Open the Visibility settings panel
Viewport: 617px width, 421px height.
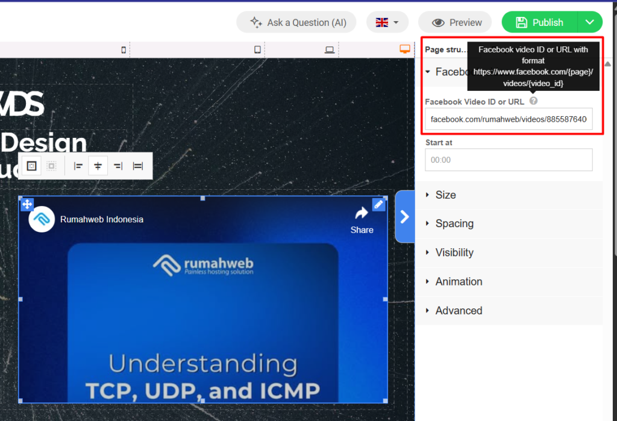point(454,252)
